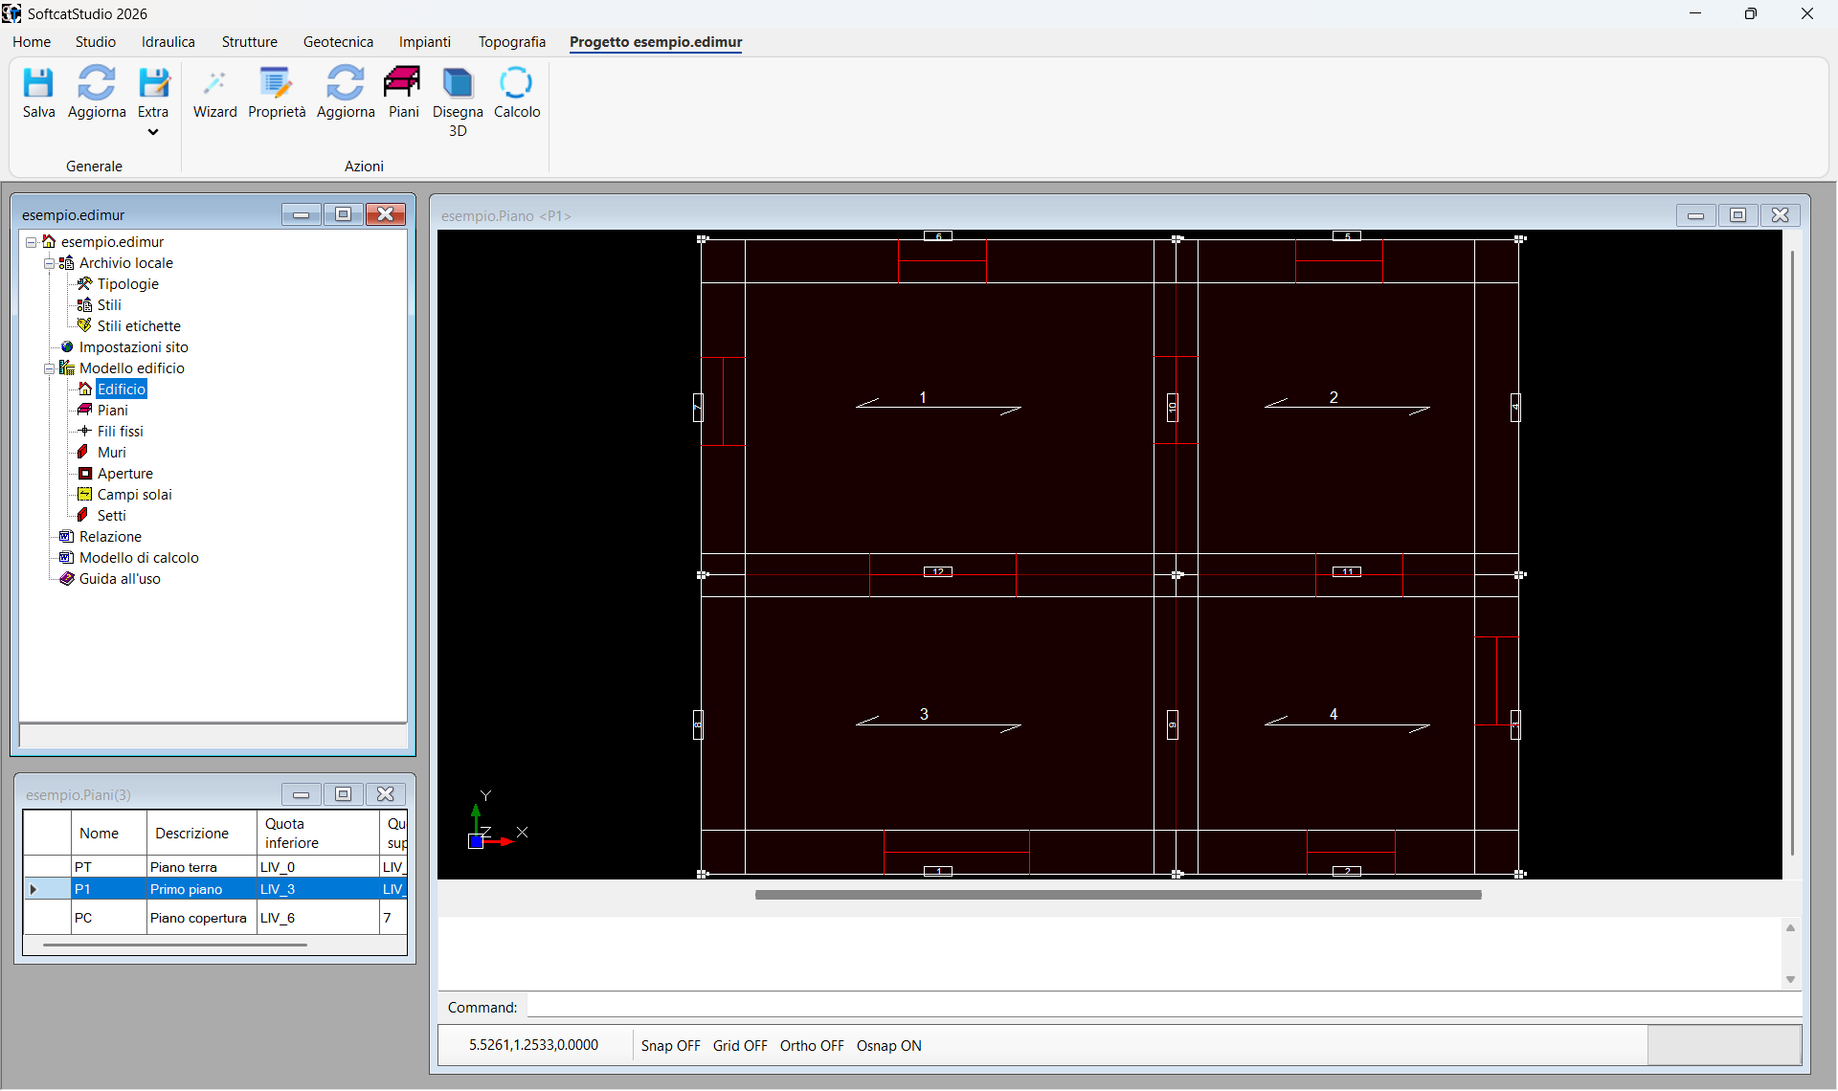
Task: Click the P1 row selector arrow
Action: pos(34,890)
